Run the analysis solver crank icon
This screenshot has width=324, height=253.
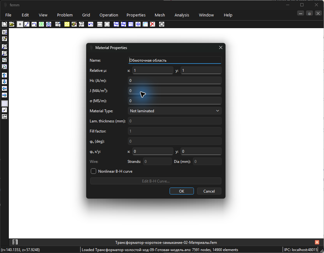[74, 24]
